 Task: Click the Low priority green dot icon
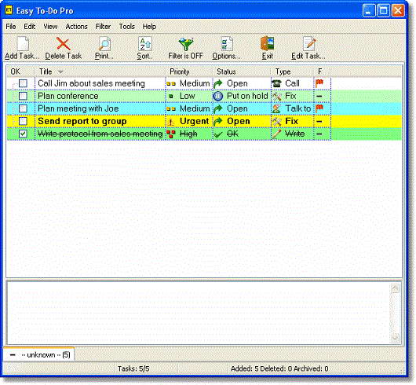(171, 97)
